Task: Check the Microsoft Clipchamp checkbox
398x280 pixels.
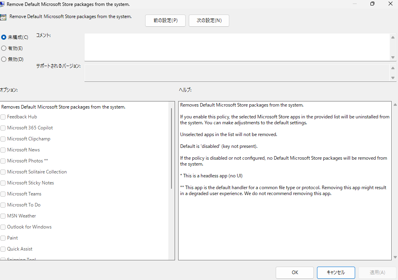Action: 3,139
